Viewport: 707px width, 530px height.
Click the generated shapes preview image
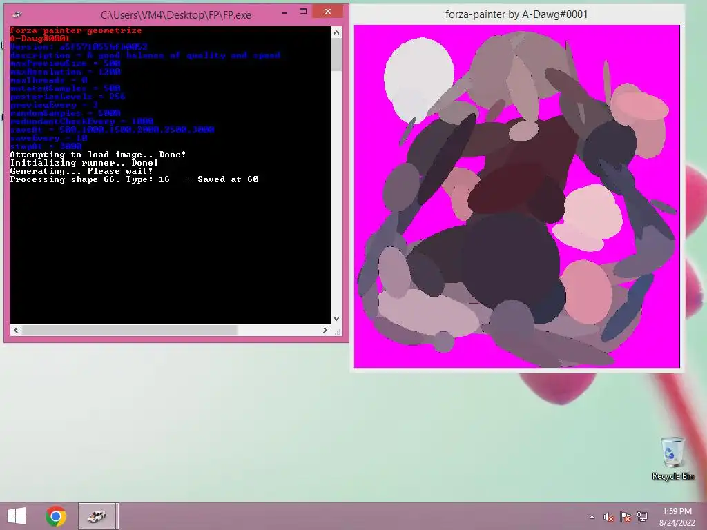click(x=516, y=197)
